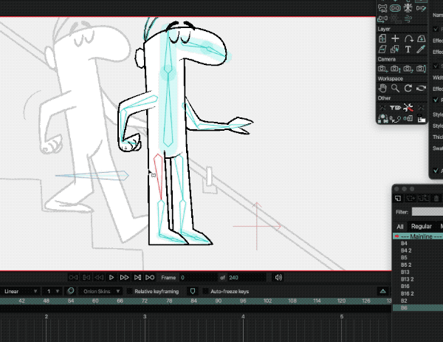Play the animation

click(x=111, y=278)
